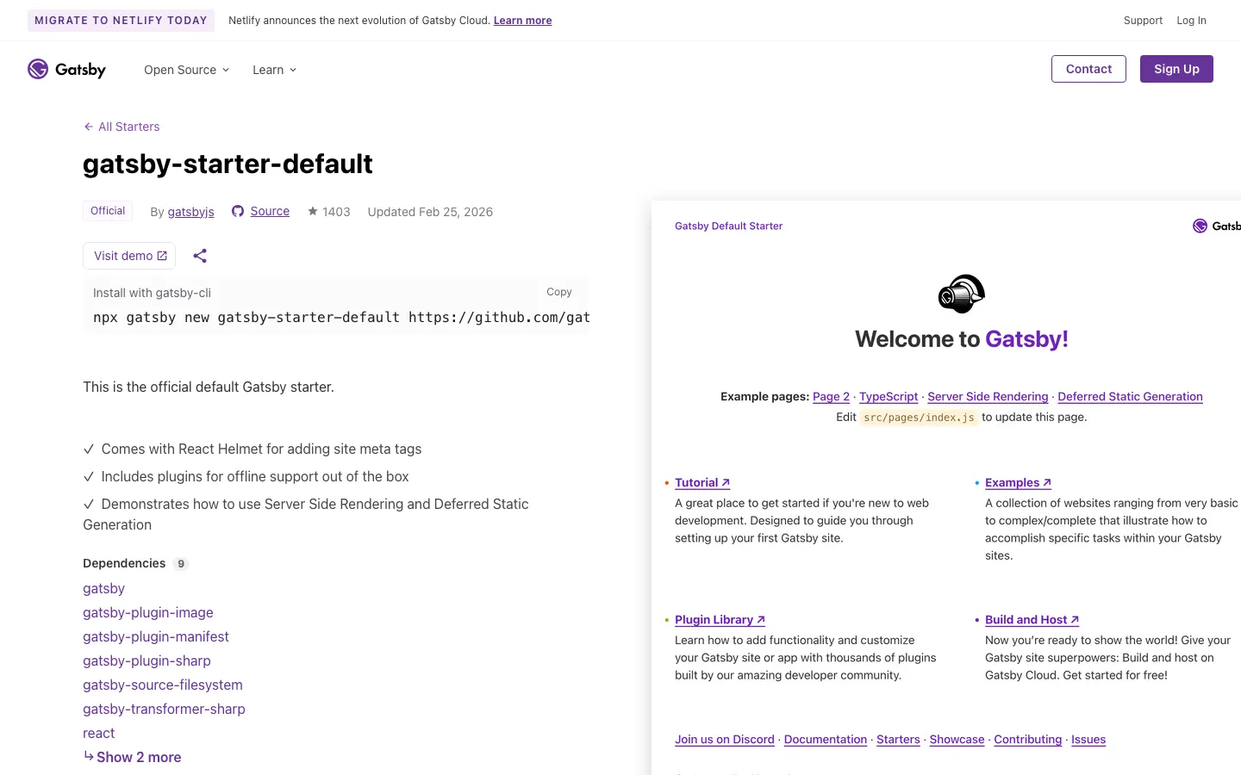
Task: Open the Log In link
Action: [x=1191, y=21]
